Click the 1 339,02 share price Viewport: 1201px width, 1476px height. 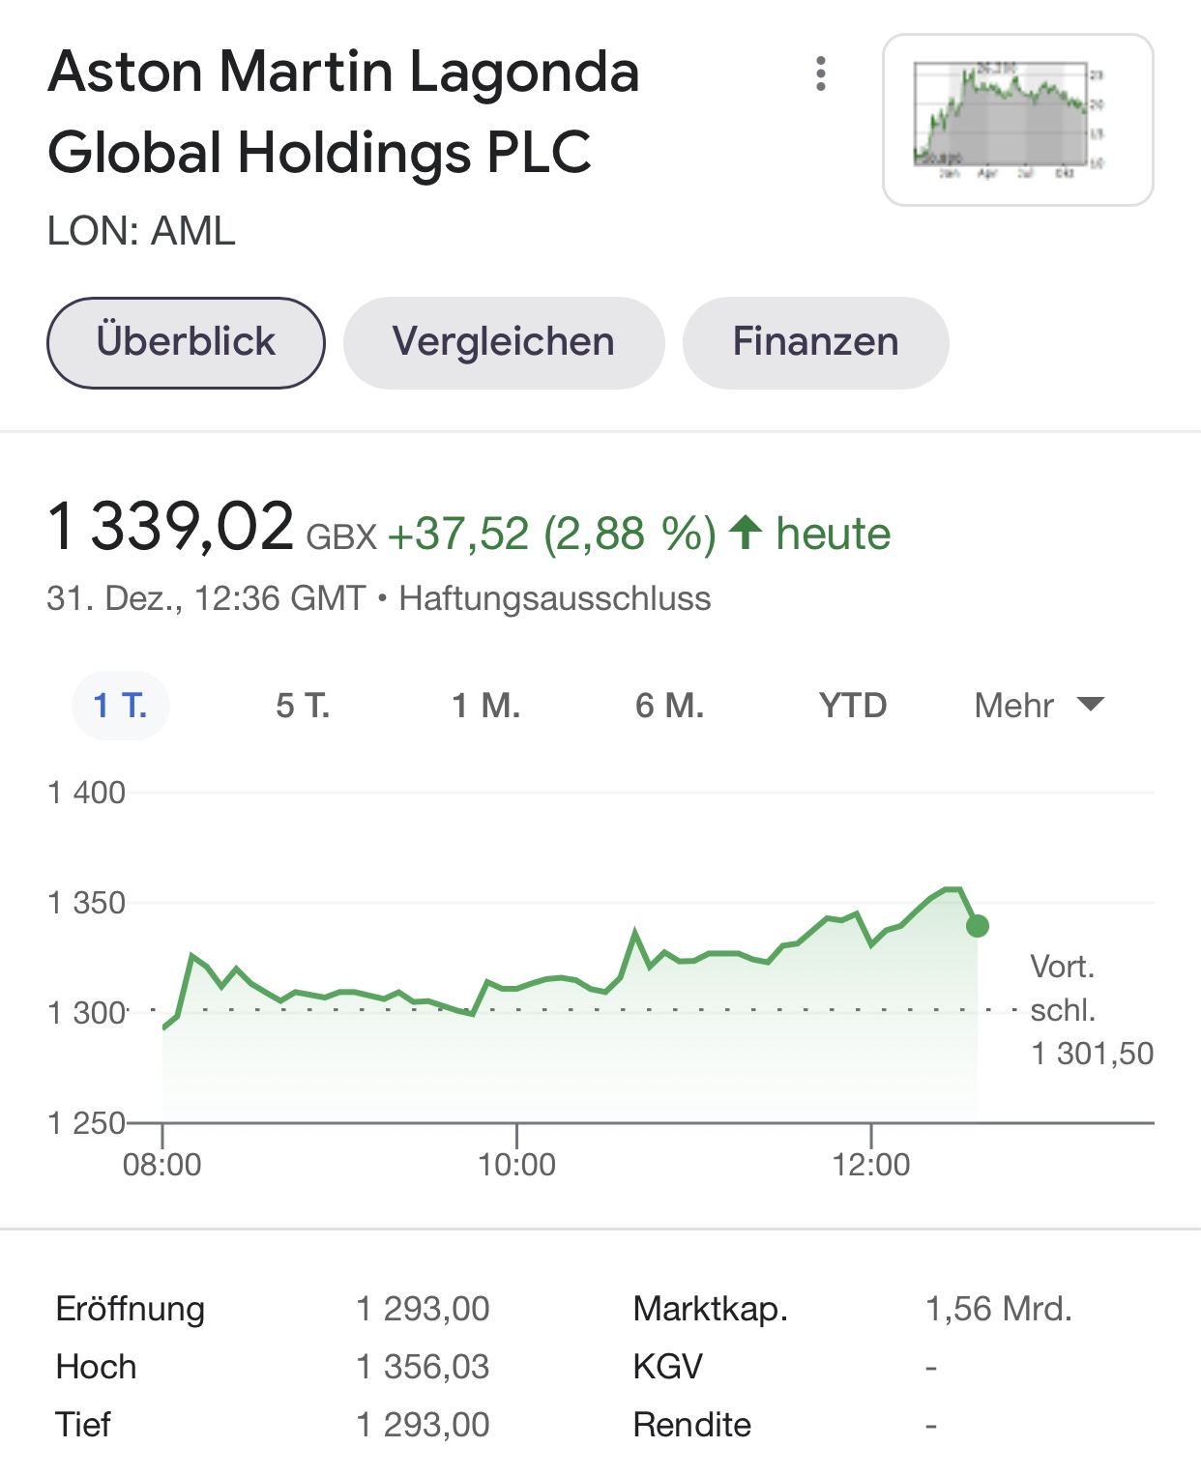click(x=170, y=529)
